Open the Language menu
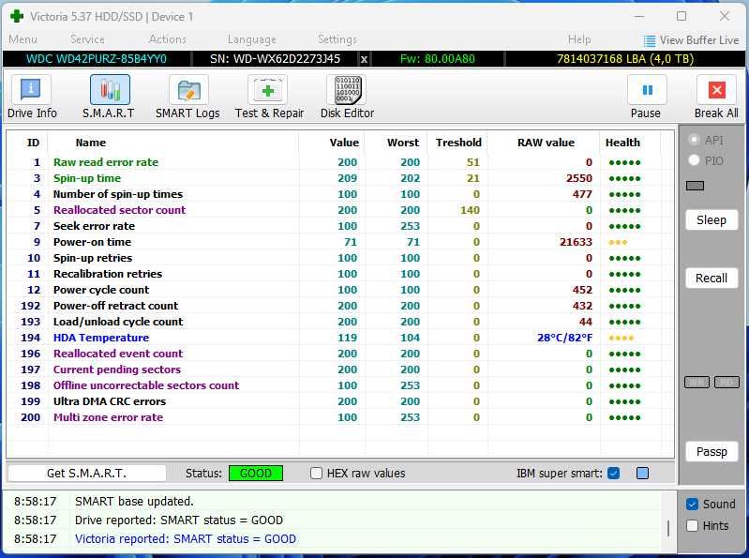 tap(252, 39)
